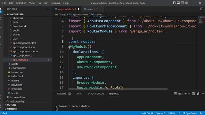
Task: Open favicon.ico file
Action: click(x=17, y=72)
